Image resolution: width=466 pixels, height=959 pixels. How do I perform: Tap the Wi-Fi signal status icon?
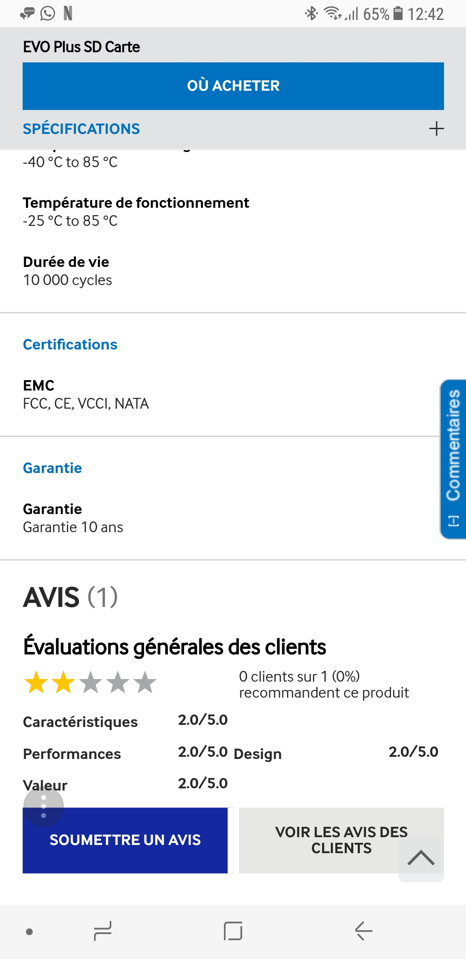(332, 14)
